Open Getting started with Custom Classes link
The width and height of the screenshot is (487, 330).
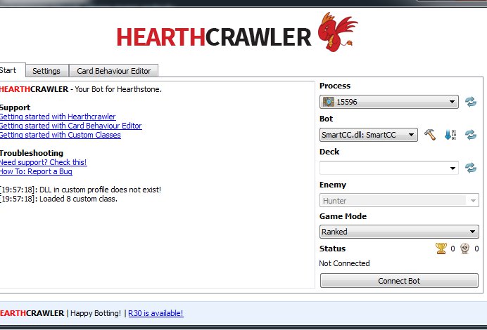pos(61,135)
